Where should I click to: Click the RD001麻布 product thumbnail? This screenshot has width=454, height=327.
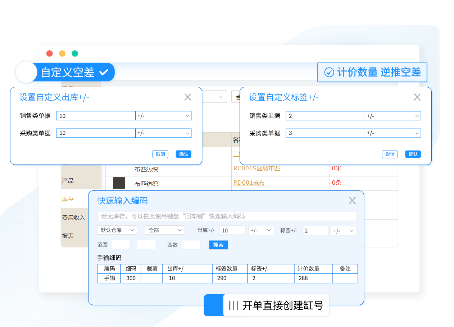coord(119,183)
